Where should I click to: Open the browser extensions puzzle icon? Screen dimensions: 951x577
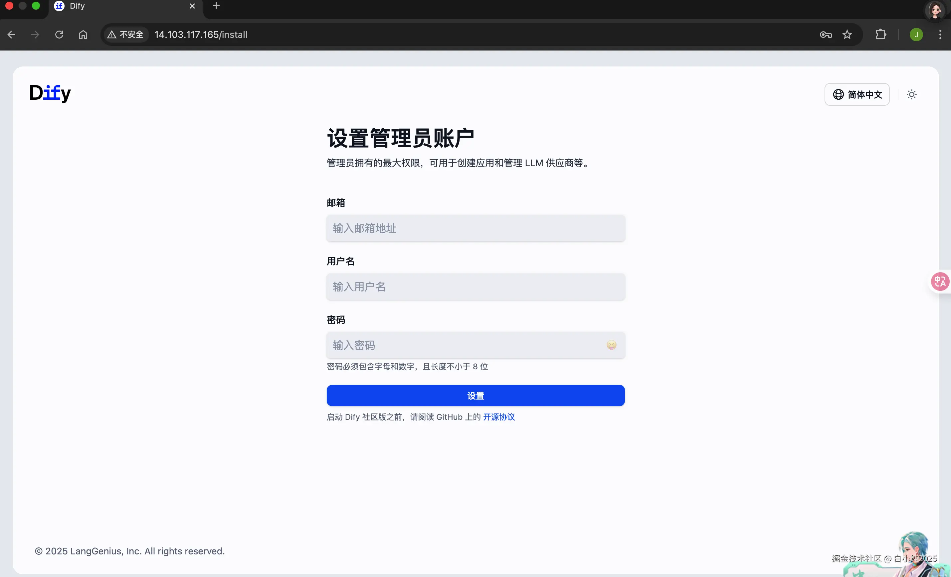pyautogui.click(x=880, y=35)
